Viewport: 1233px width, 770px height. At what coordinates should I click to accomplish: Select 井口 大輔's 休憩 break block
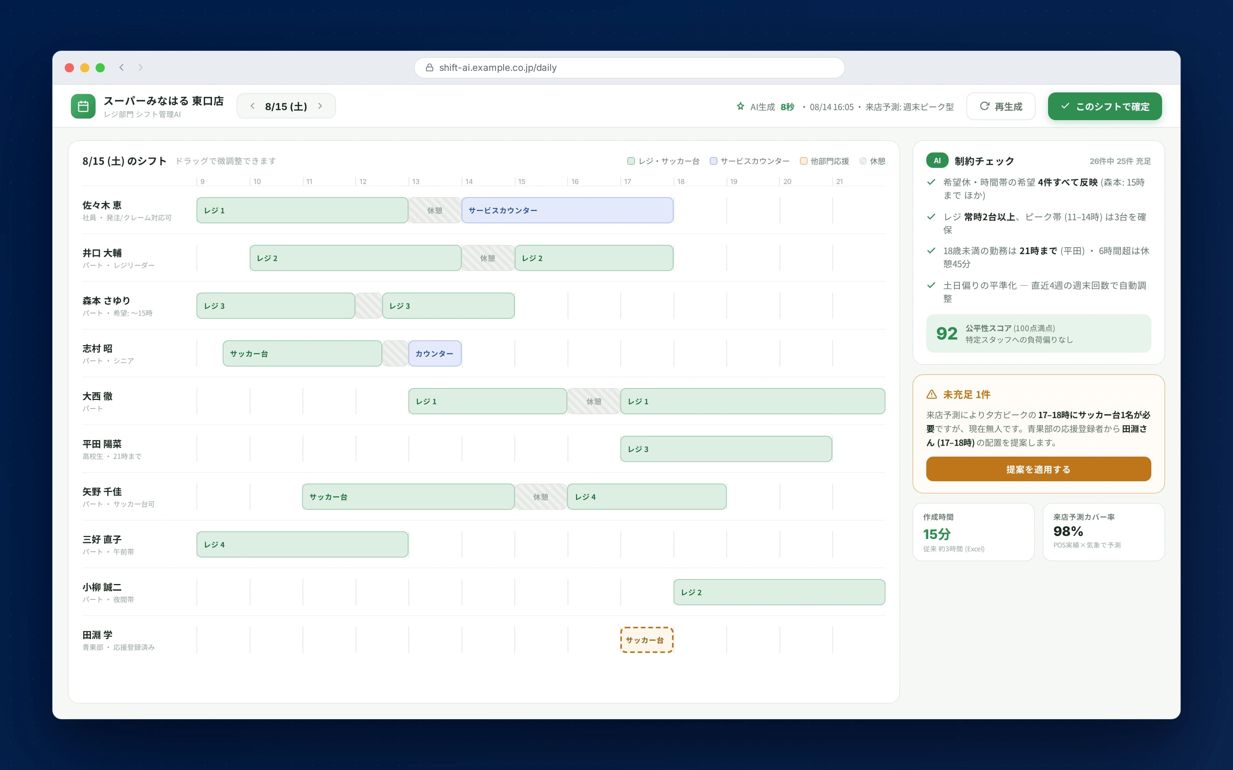point(487,258)
